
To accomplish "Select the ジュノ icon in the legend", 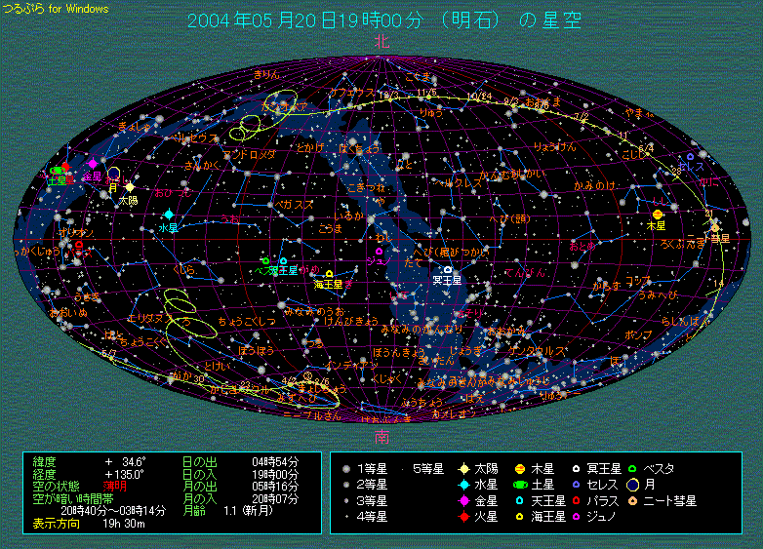I will [576, 517].
